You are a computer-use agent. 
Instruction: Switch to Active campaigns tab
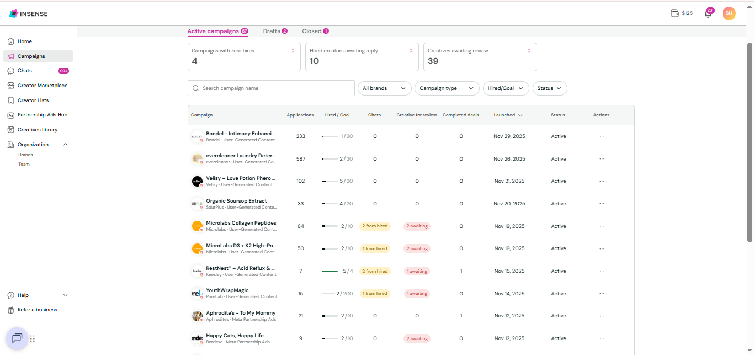click(x=217, y=31)
